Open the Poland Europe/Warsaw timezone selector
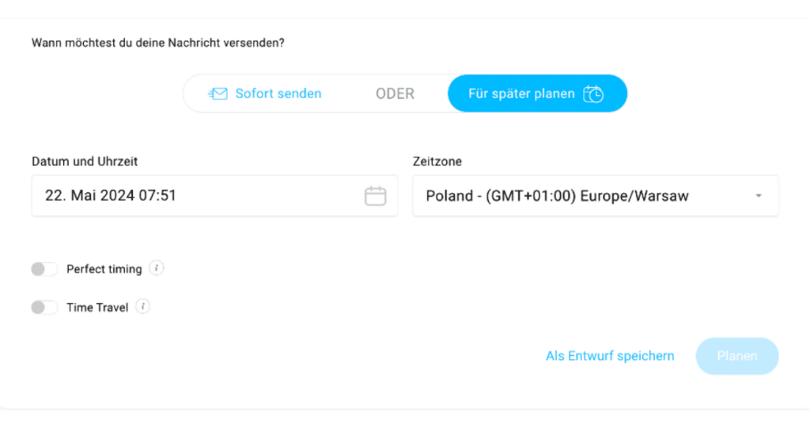Screen dimensions: 810x424 point(595,195)
